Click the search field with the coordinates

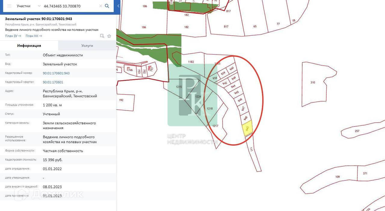pyautogui.click(x=70, y=6)
